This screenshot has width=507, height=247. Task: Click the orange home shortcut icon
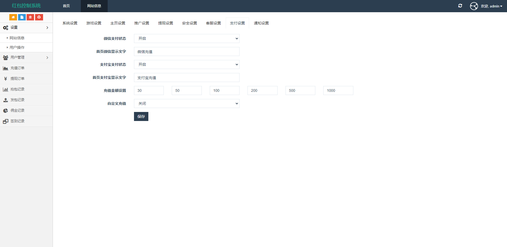pyautogui.click(x=13, y=17)
